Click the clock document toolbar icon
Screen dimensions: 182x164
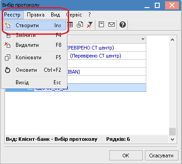(80, 25)
